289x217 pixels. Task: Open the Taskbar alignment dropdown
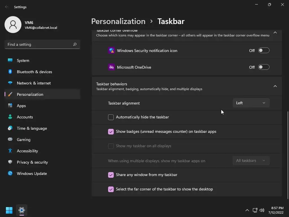pyautogui.click(x=251, y=103)
